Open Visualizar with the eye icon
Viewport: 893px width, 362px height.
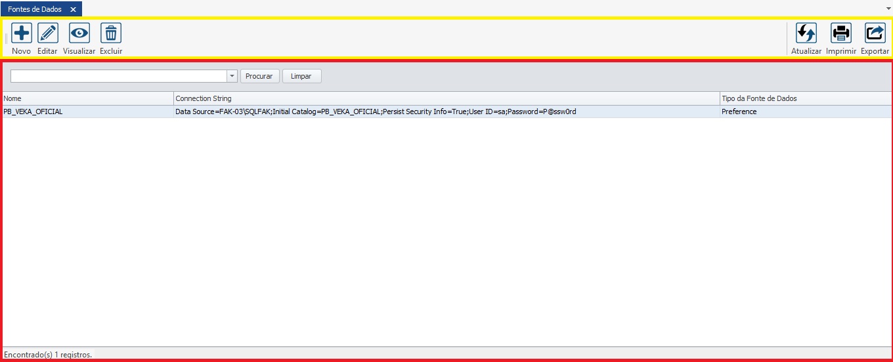click(x=79, y=33)
